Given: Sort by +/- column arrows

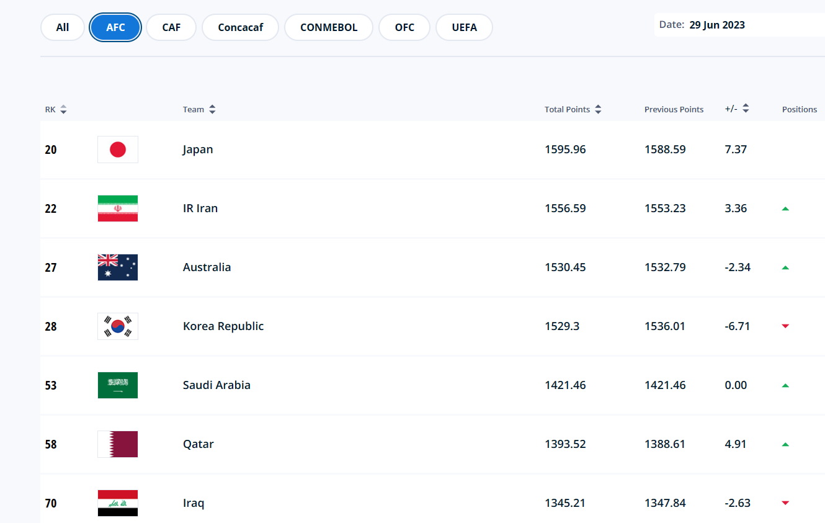Looking at the screenshot, I should (746, 109).
